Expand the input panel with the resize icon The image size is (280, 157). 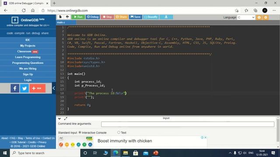click(x=66, y=119)
